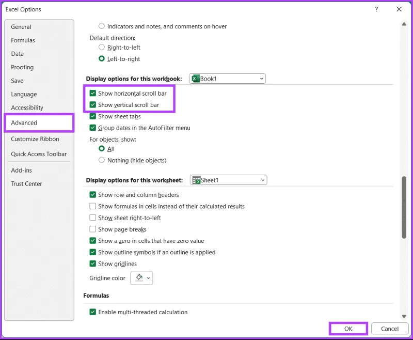Open the Gridline color paint bucket picker
Viewport: 413px width, 340px height.
141,278
